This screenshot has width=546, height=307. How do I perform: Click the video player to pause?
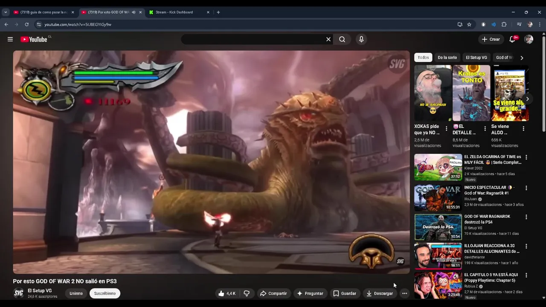[211, 162]
